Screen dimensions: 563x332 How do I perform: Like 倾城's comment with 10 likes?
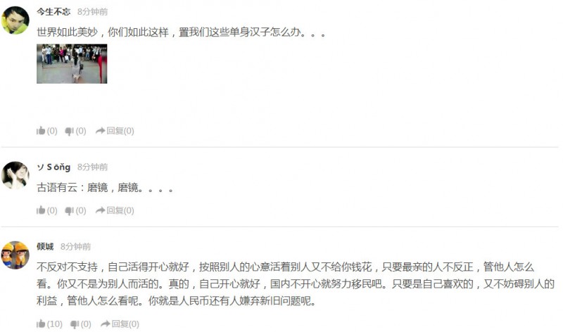point(49,324)
